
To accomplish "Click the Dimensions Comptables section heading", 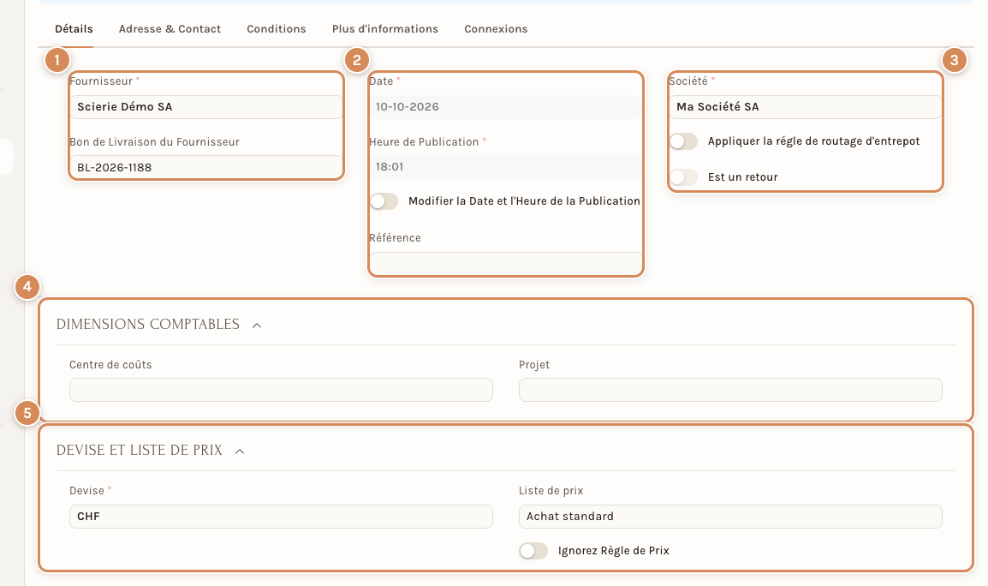I will (148, 324).
